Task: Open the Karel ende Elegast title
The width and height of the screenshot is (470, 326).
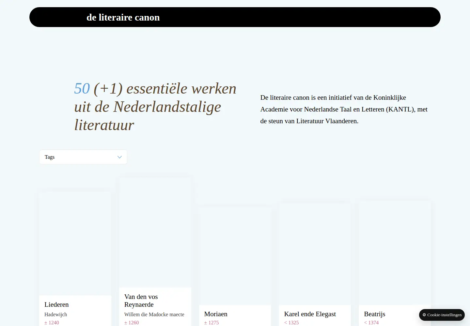Action: point(310,314)
